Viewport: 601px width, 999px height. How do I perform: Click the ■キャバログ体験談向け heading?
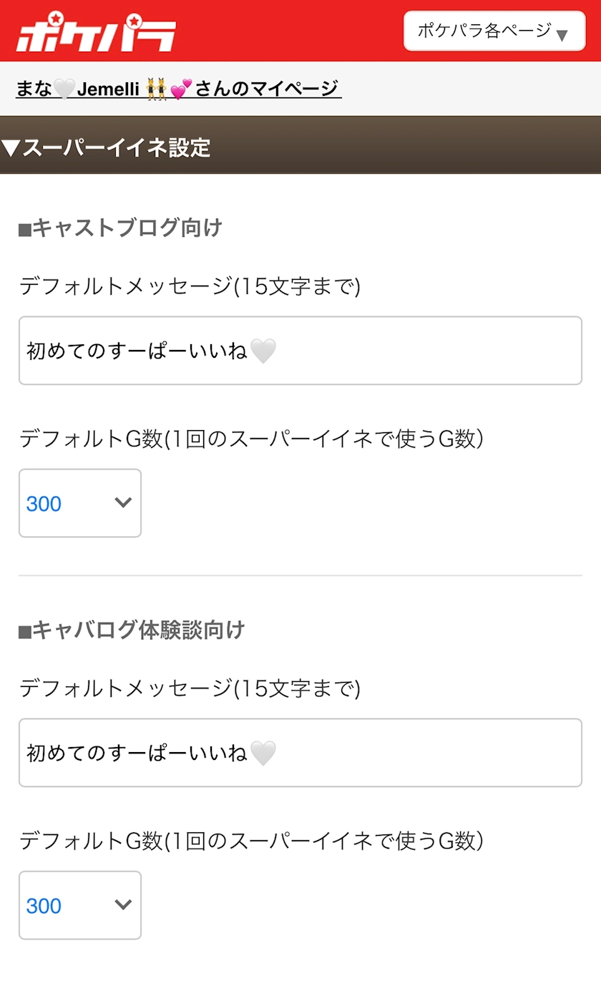[132, 630]
